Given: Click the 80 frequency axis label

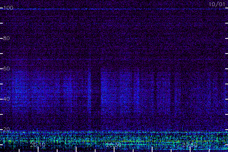Looking at the screenshot, I should click(x=6, y=38).
